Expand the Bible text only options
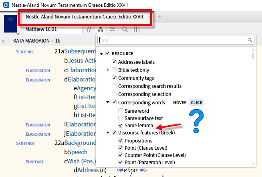This screenshot has height=177, width=262. coord(108,70)
